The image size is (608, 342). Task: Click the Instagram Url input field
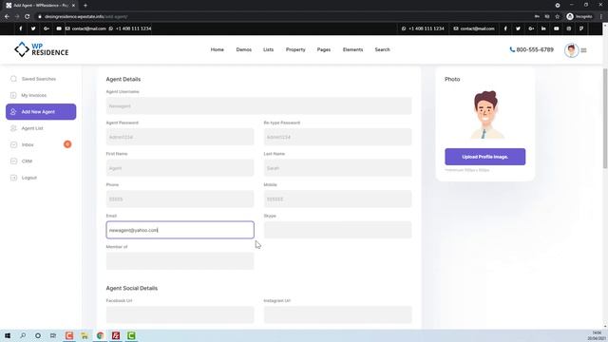(x=338, y=314)
